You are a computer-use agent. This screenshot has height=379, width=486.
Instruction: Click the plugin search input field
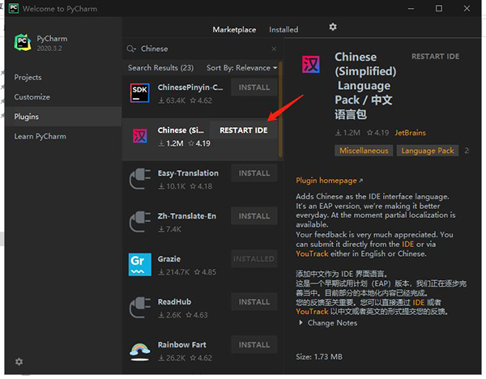tap(203, 49)
